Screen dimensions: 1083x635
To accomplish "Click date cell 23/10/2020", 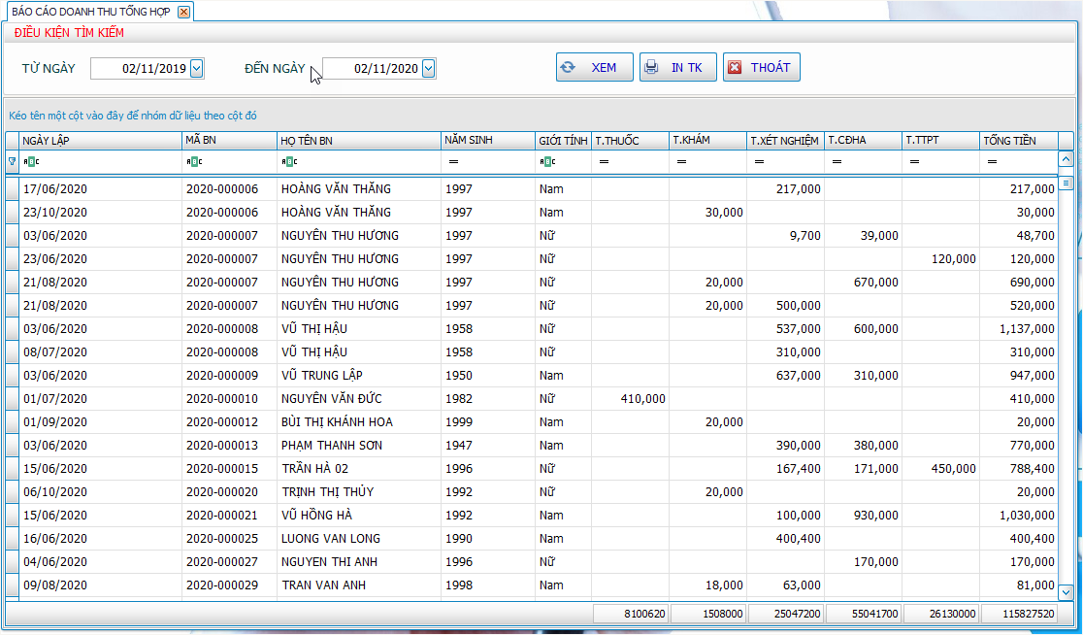I will (100, 212).
